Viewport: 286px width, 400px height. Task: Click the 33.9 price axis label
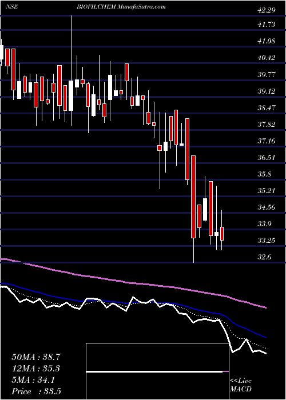point(264,224)
